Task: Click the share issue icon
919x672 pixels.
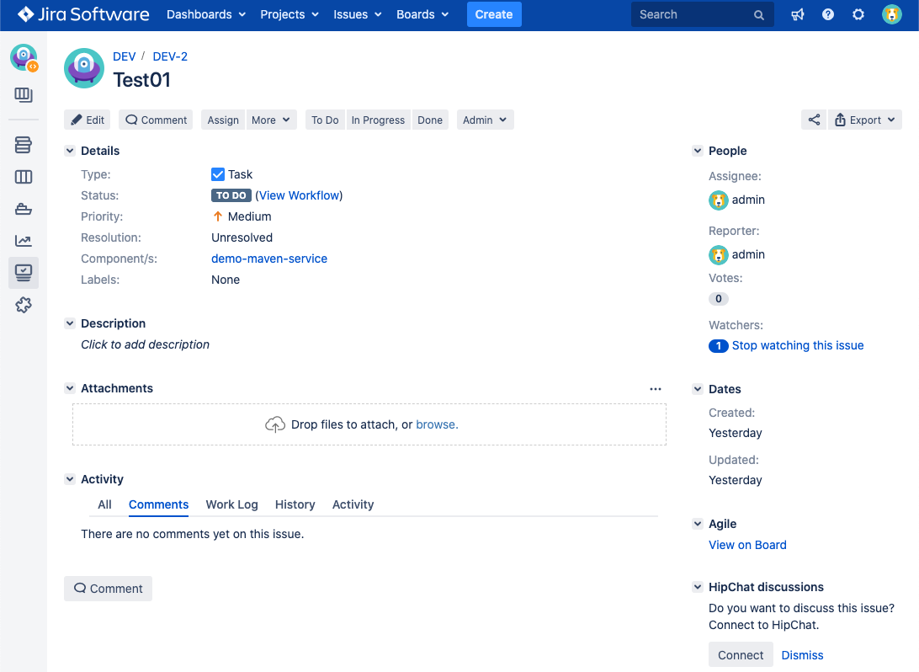Action: point(814,120)
